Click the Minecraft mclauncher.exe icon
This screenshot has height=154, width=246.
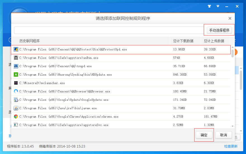pyautogui.click(x=16, y=83)
